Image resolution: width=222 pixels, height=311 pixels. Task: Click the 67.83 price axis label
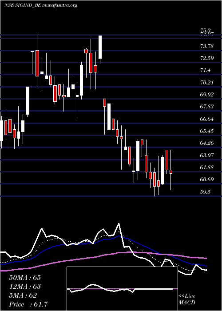[207, 107]
